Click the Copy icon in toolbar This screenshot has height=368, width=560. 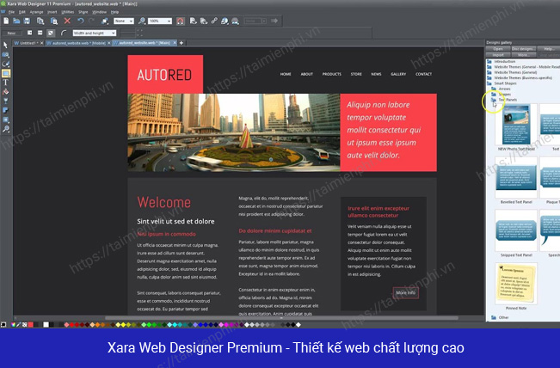(x=40, y=21)
